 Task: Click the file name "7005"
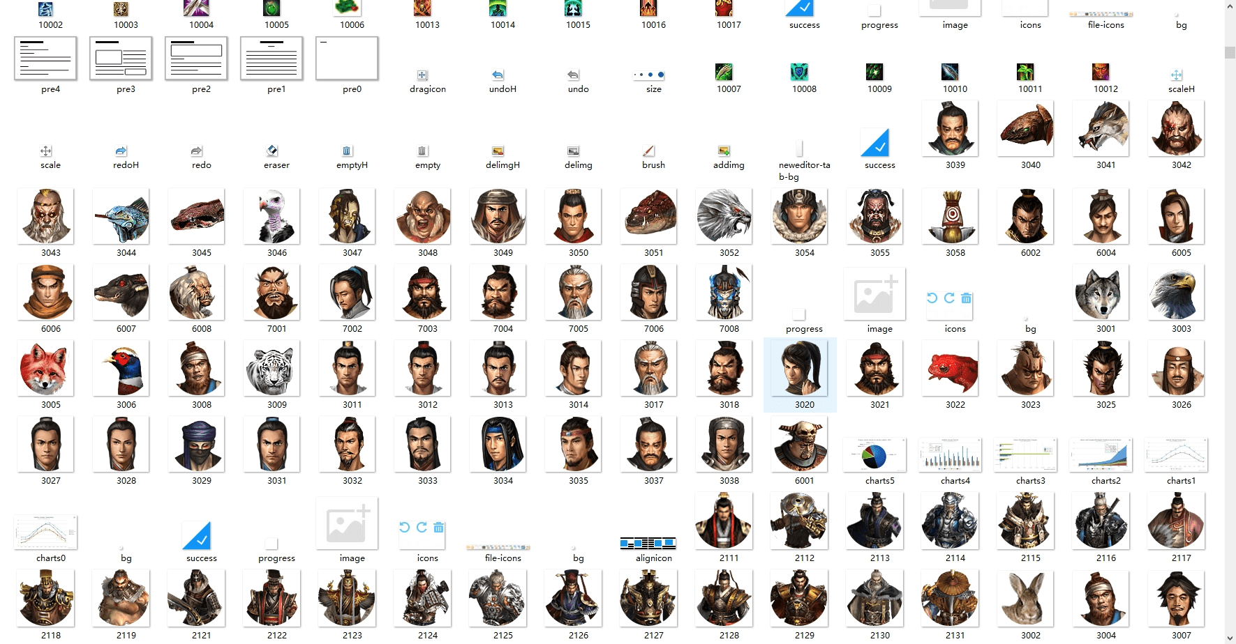(579, 329)
